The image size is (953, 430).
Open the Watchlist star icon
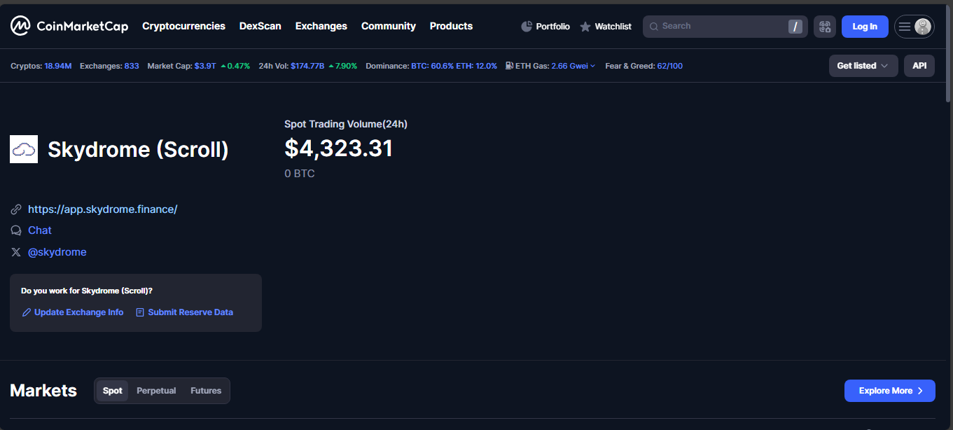coord(585,27)
